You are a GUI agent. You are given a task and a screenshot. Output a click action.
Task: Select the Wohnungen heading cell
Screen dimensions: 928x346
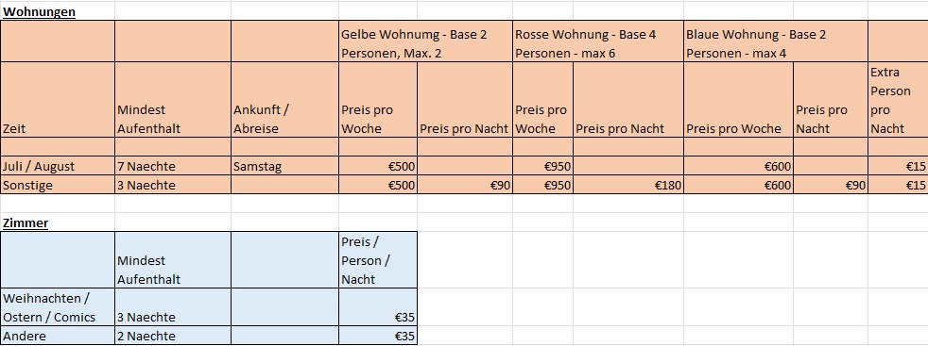[x=58, y=11]
